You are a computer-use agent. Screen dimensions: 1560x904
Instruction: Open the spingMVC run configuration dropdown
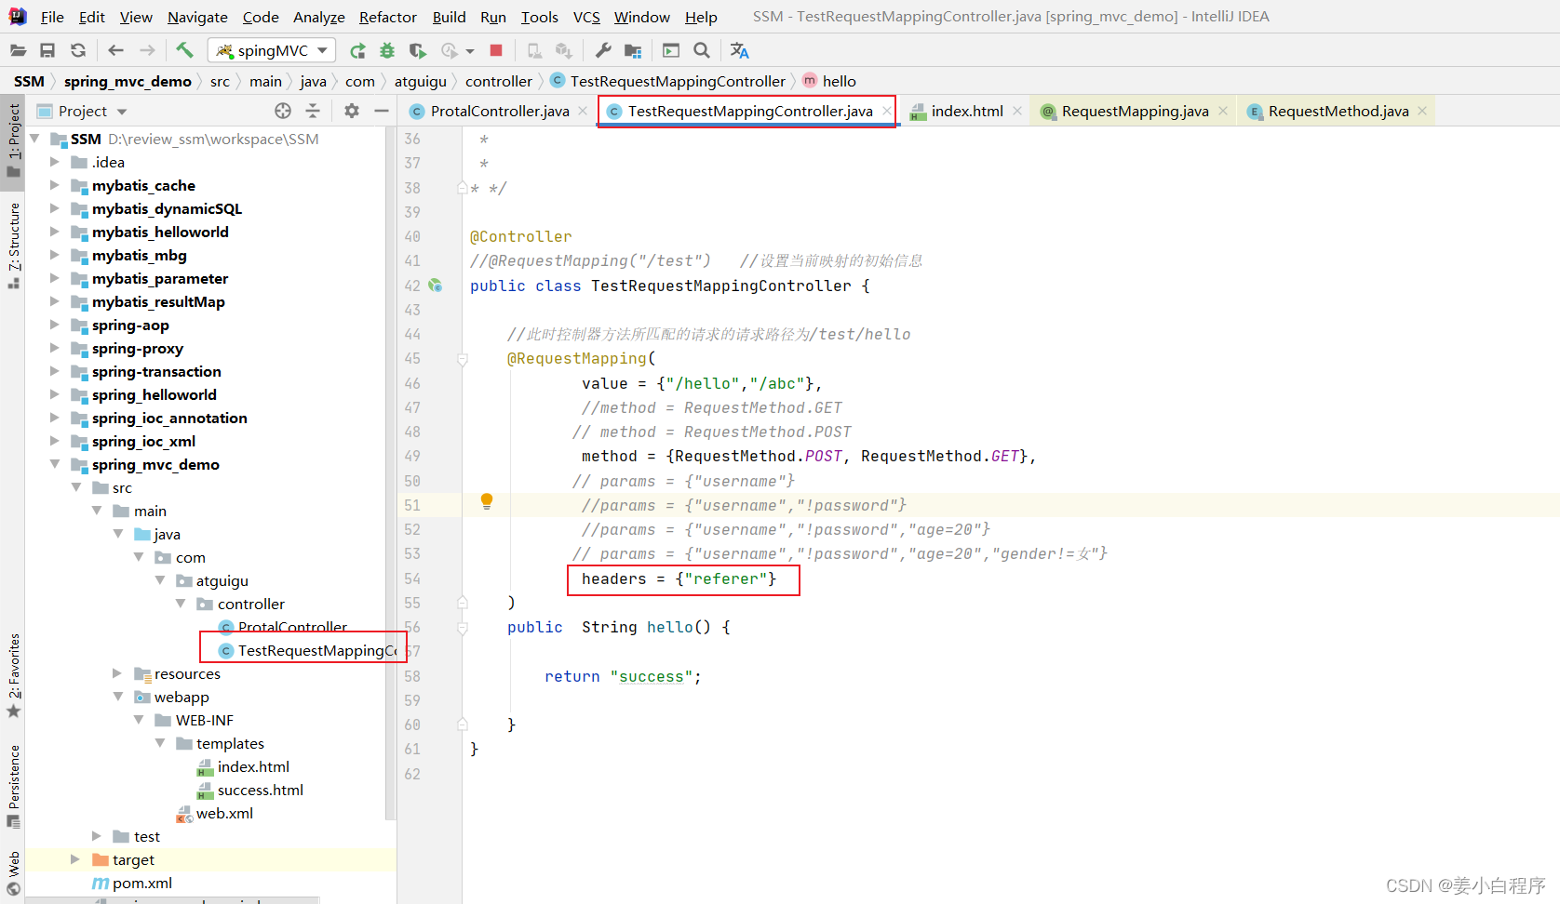[x=272, y=50]
